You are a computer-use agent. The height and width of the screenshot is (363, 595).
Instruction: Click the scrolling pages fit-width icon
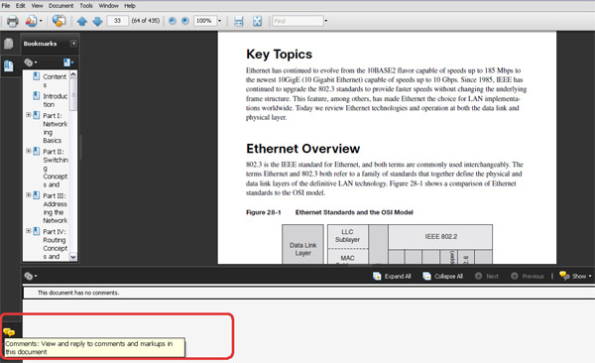(239, 21)
